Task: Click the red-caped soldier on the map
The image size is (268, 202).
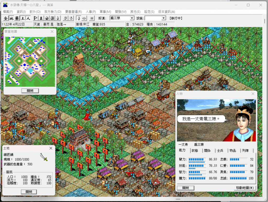Action: tap(88, 114)
